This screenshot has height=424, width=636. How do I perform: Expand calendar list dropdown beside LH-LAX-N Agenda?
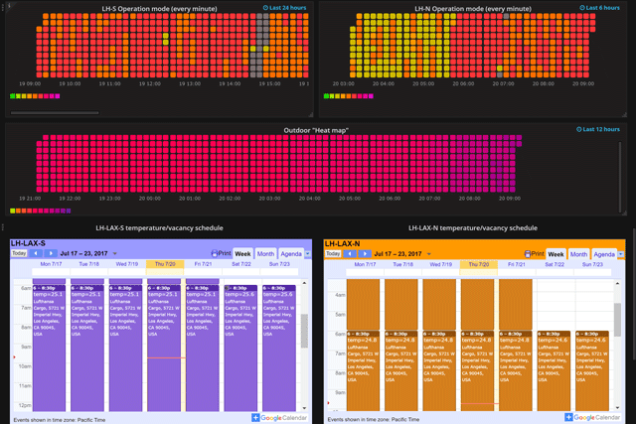coord(622,254)
